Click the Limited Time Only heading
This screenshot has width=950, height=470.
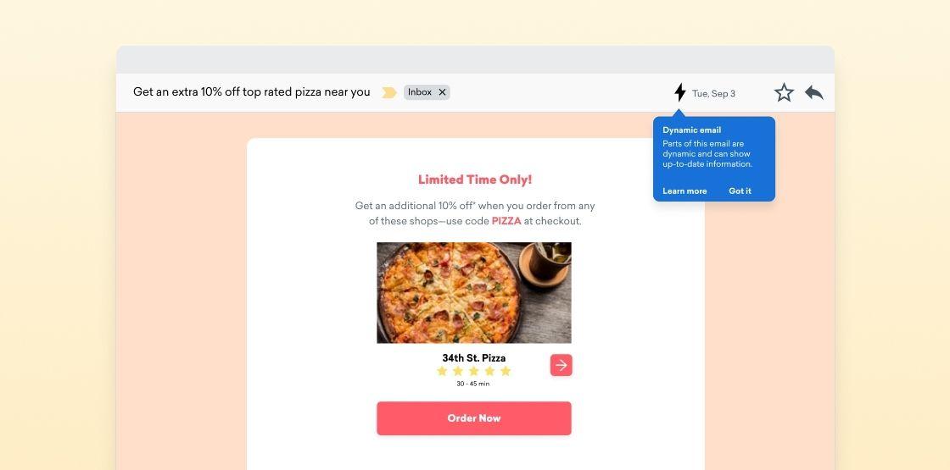475,180
